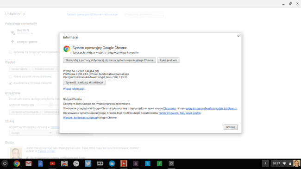
Task: Open the red star bookmark app
Action: pos(124,163)
